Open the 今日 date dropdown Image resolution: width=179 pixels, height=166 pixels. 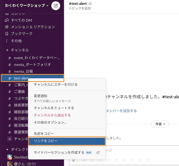tap(160, 124)
